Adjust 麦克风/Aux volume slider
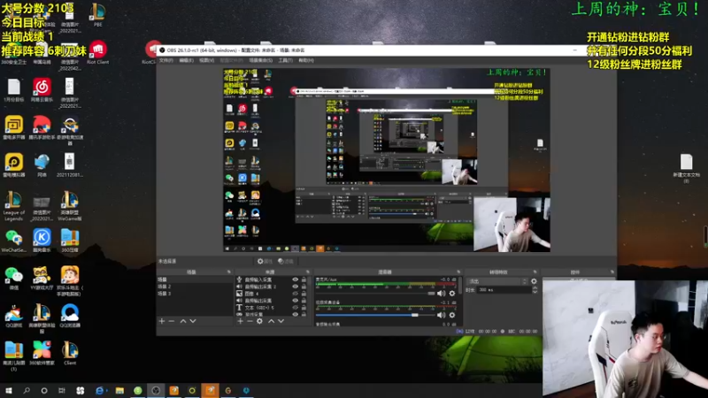Viewport: 708px width, 398px height. tap(374, 294)
